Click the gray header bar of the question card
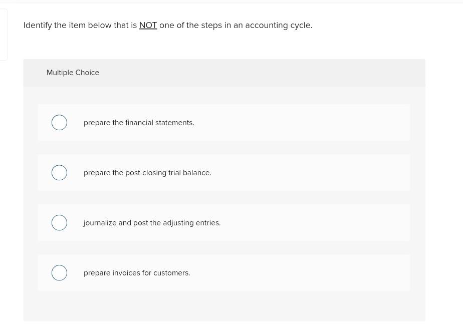This screenshot has width=463, height=336. pyautogui.click(x=224, y=73)
